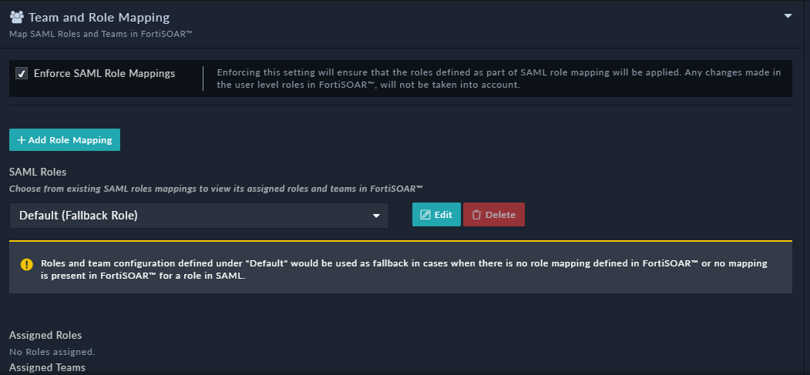This screenshot has height=375, width=810.
Task: Click the yellow warning icon in the banner
Action: [x=26, y=265]
